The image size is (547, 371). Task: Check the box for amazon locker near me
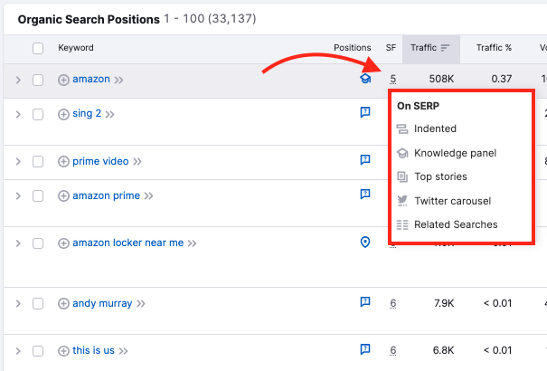[38, 243]
